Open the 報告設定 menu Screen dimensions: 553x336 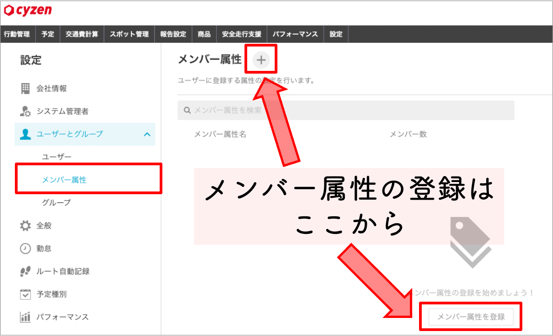coord(173,34)
